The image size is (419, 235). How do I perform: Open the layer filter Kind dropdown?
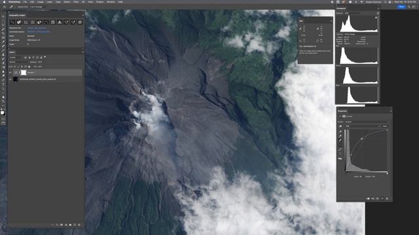(x=16, y=57)
